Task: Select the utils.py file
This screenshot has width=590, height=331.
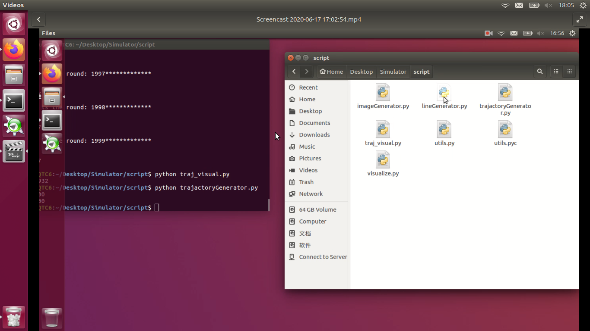Action: coord(444,134)
